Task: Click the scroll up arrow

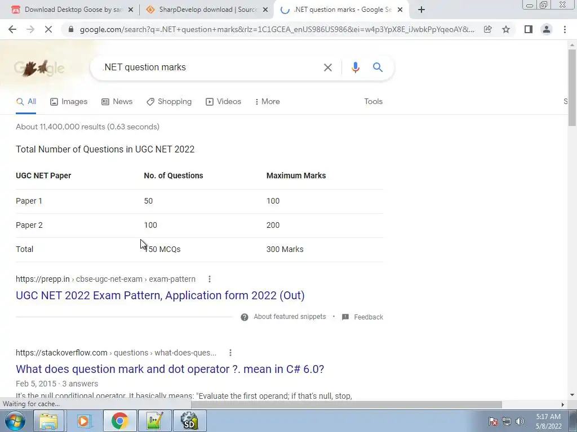Action: 572,45
